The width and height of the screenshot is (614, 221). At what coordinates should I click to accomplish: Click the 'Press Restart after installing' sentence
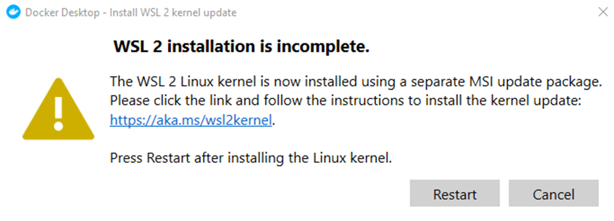251,158
